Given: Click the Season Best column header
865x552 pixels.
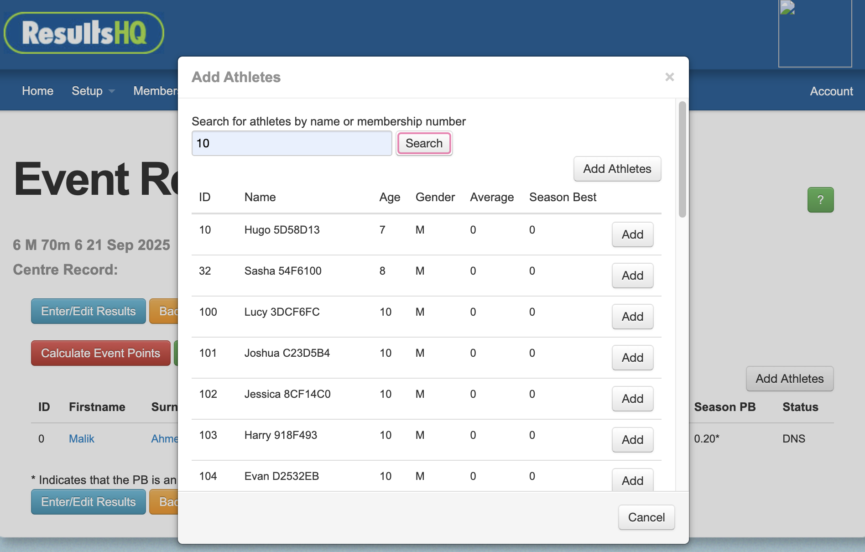Looking at the screenshot, I should [x=563, y=197].
